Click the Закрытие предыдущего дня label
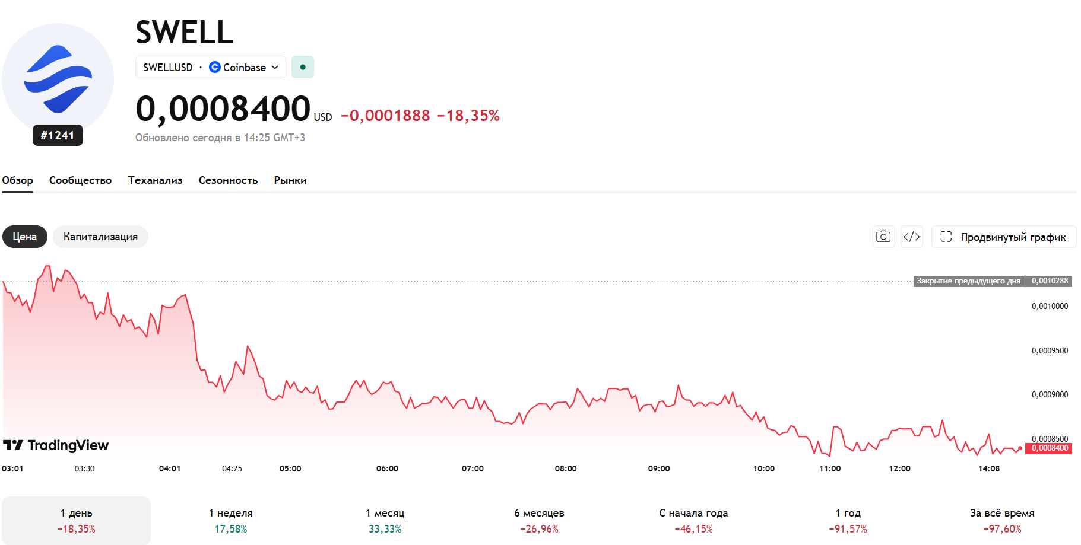The width and height of the screenshot is (1081, 545). [968, 281]
